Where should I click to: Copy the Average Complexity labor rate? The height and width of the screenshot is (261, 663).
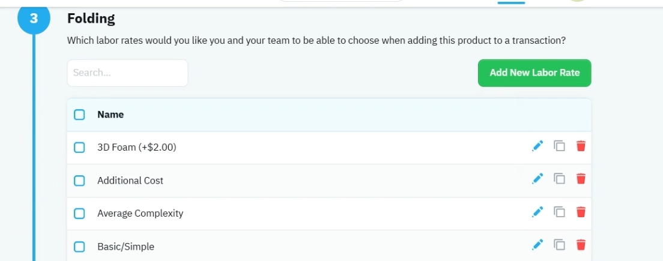tap(560, 212)
